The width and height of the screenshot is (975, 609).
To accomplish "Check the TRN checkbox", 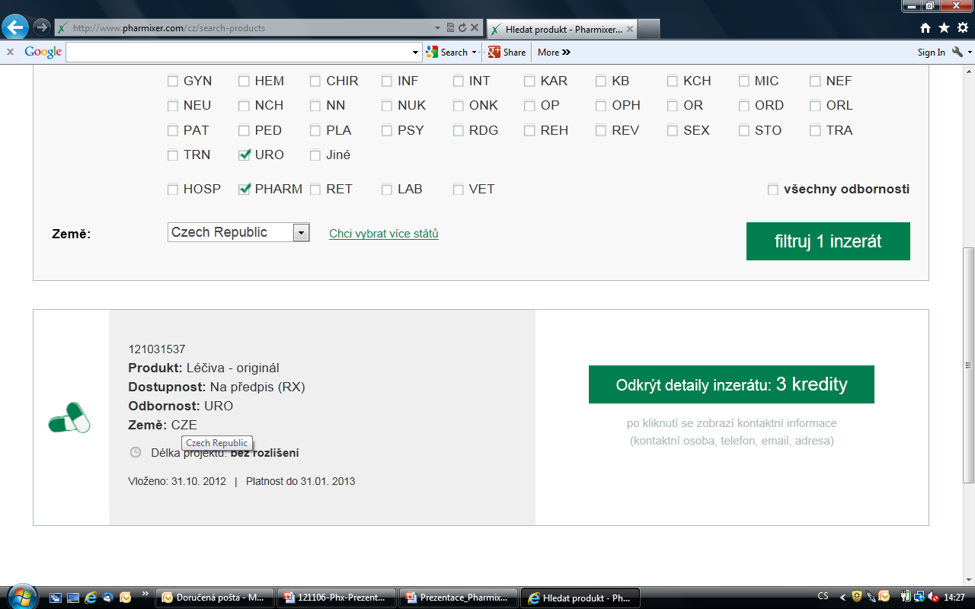I will click(173, 155).
